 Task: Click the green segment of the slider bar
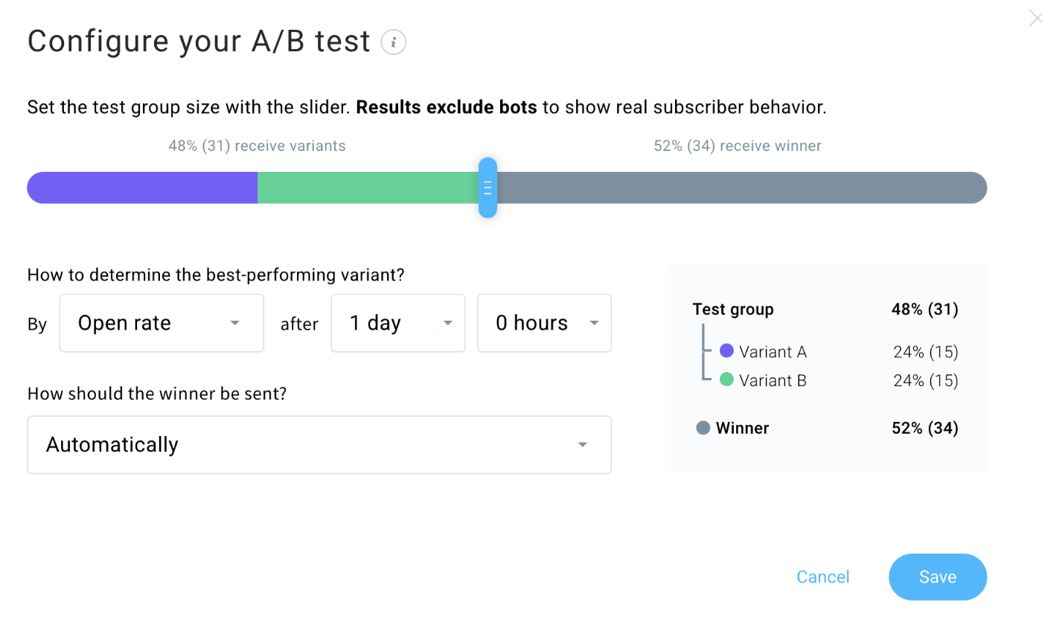[x=368, y=188]
